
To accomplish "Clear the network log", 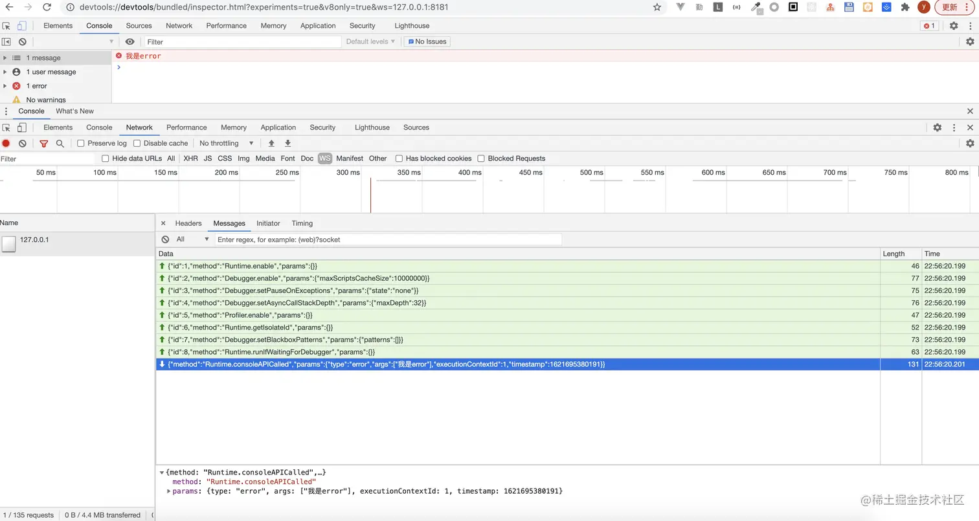I will click(x=23, y=144).
